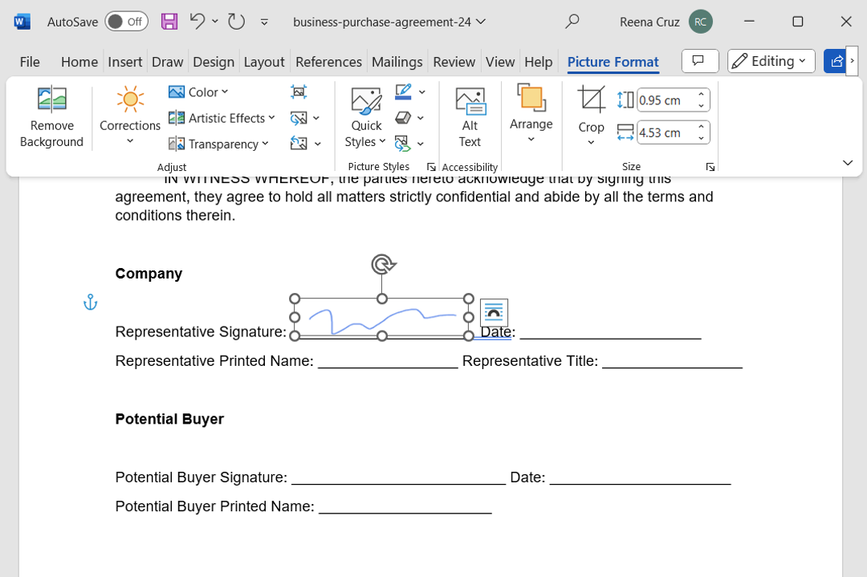Image resolution: width=867 pixels, height=577 pixels.
Task: Switch to the Review ribbon tab
Action: [x=454, y=61]
